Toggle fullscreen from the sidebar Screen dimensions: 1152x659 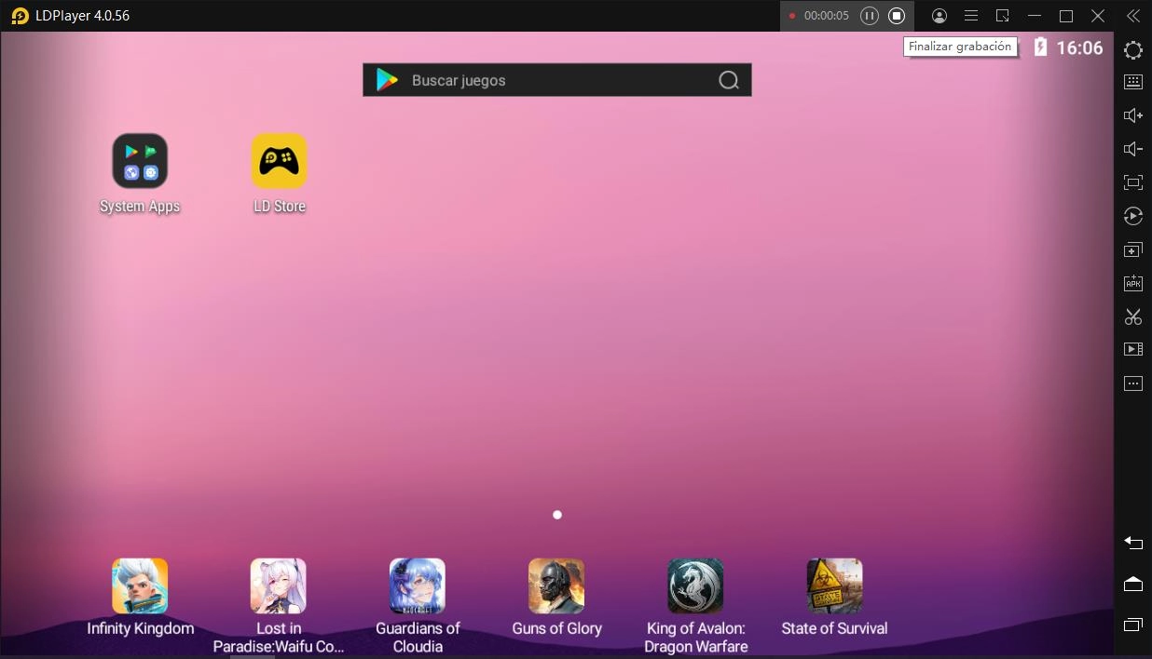tap(1133, 182)
